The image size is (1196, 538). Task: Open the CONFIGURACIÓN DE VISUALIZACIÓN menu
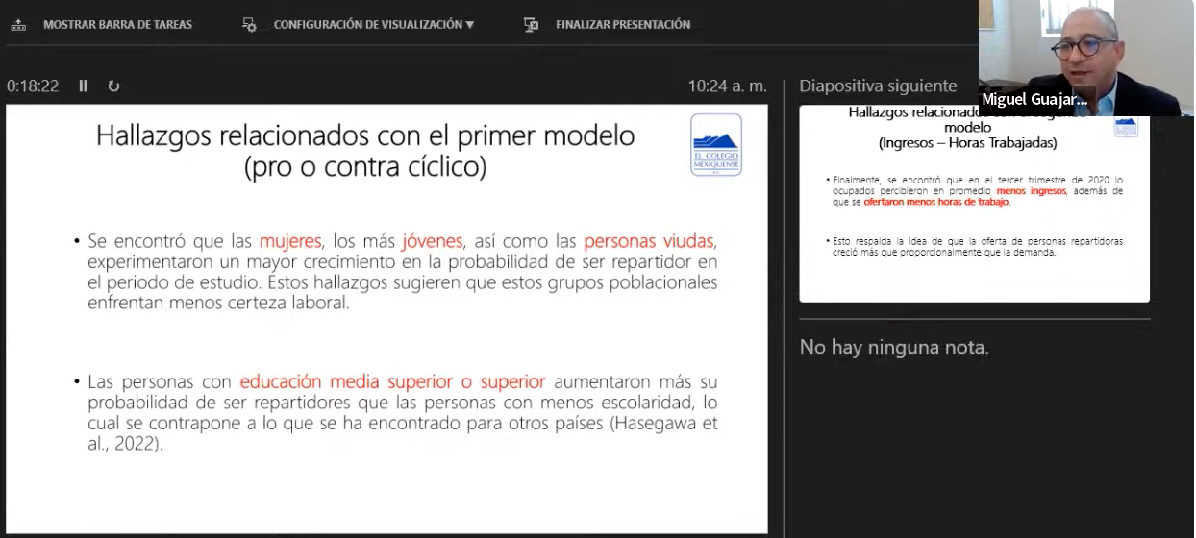coord(367,25)
